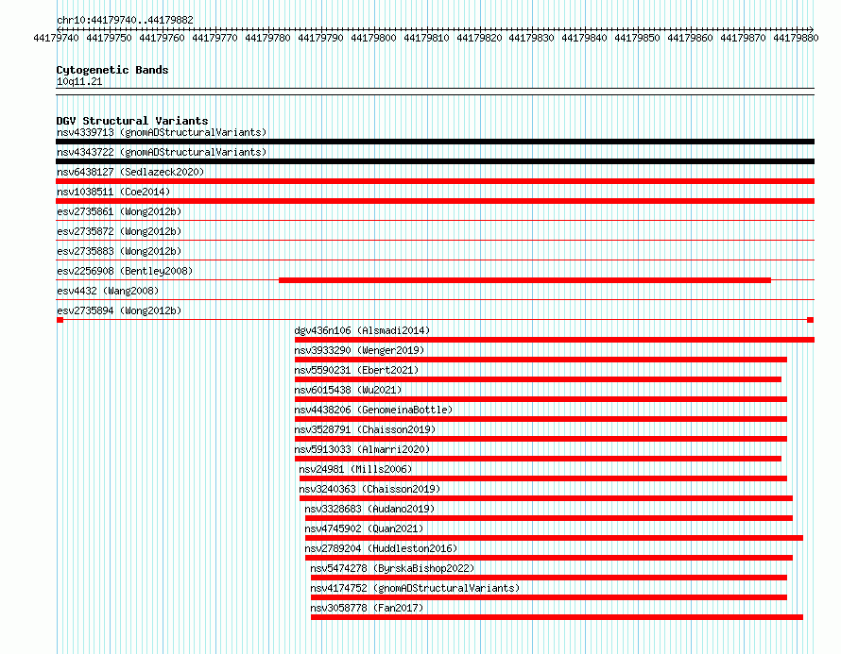Open nsv2789204 (Huddleston2016) variant
This screenshot has width=841, height=654.
coord(381,548)
